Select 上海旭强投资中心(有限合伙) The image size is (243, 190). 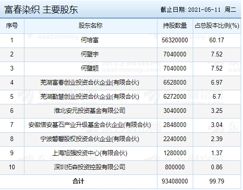point(90,153)
